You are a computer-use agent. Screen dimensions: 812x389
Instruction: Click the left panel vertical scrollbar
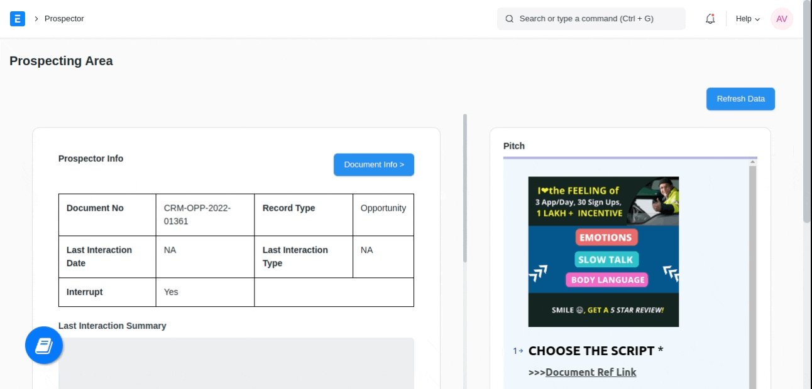tap(465, 188)
